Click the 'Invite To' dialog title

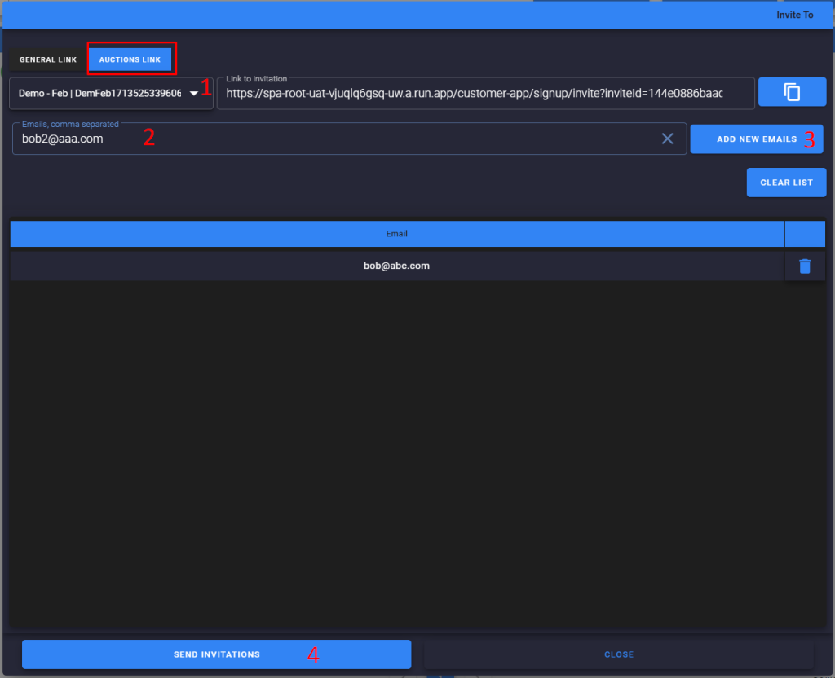coord(794,15)
